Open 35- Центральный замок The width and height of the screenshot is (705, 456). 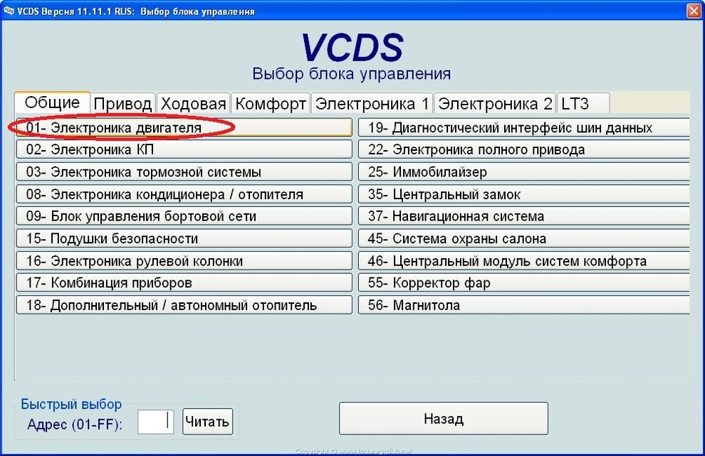coord(524,194)
